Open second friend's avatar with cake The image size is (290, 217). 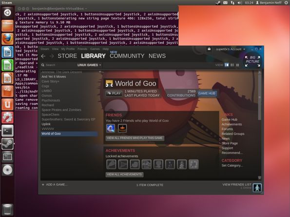(x=122, y=128)
